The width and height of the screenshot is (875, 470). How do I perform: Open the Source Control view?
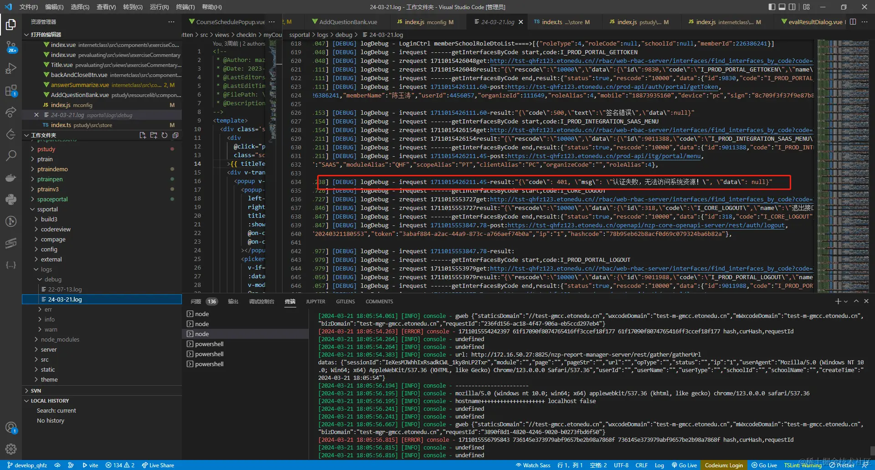11,46
